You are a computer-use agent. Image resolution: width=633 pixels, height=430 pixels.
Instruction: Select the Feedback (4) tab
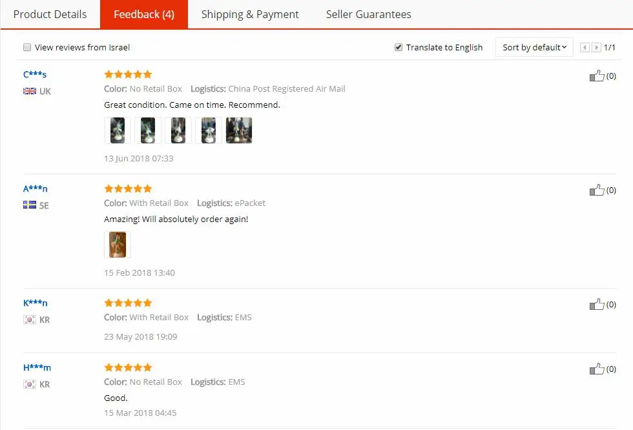144,14
